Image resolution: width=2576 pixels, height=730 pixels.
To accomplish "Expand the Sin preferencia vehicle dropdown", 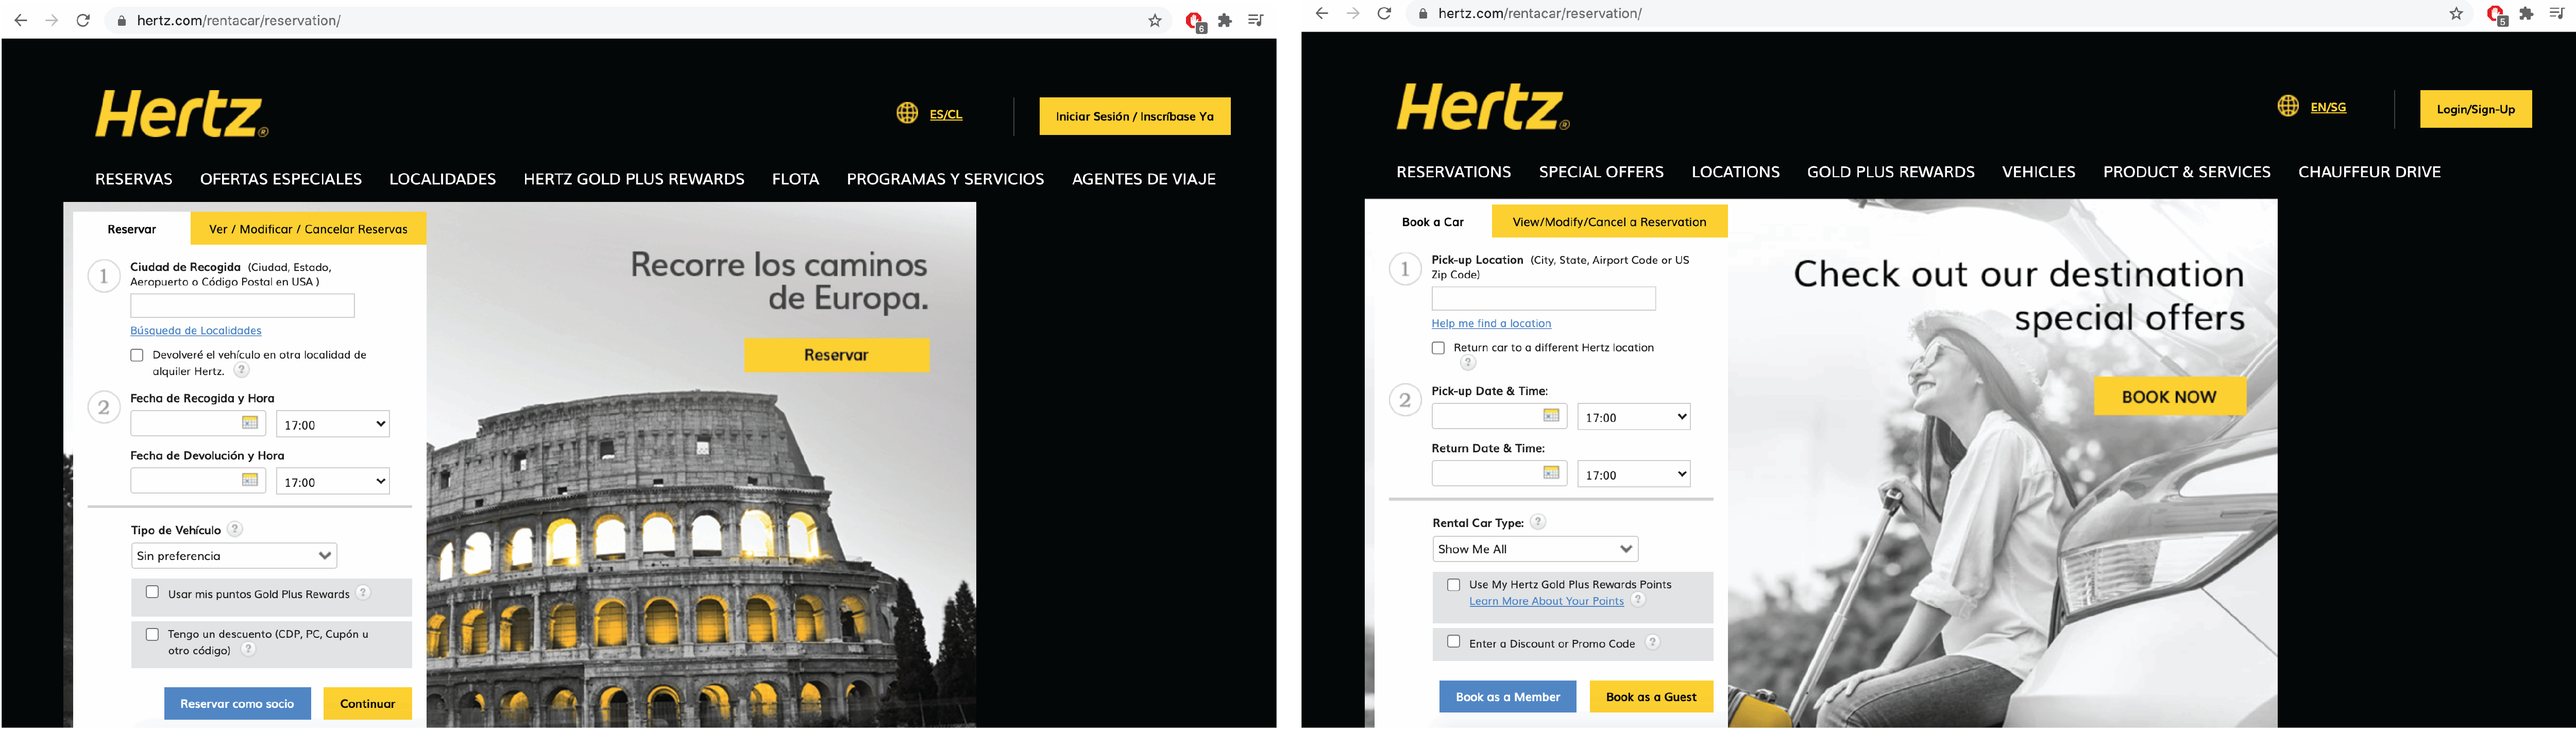I will coord(233,555).
